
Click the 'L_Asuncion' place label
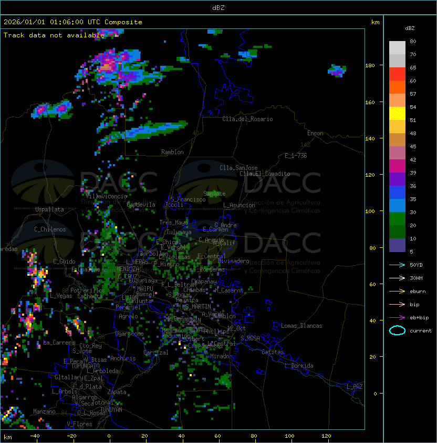239,205
